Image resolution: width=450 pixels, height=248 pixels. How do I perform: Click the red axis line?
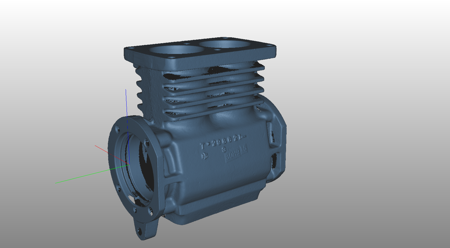112,155
